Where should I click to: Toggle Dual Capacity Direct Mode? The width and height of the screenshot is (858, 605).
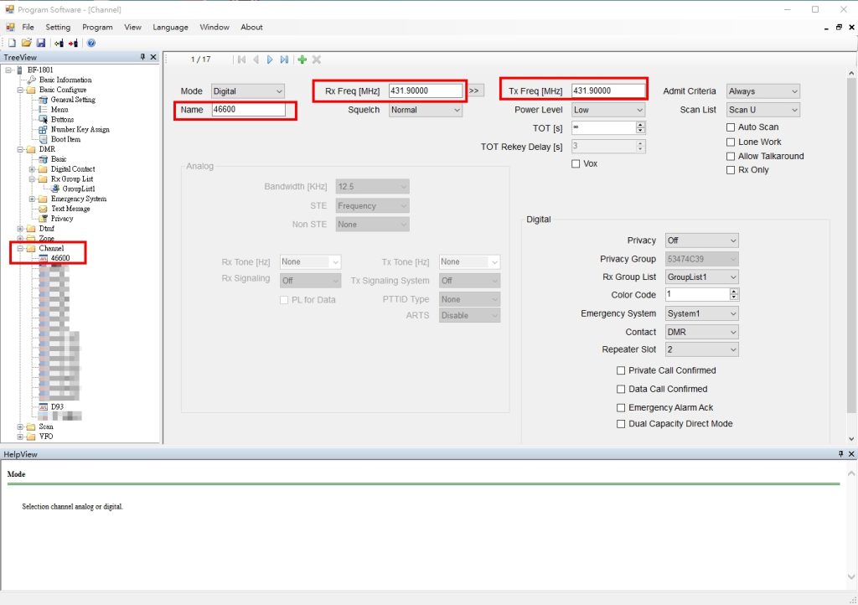pos(621,424)
